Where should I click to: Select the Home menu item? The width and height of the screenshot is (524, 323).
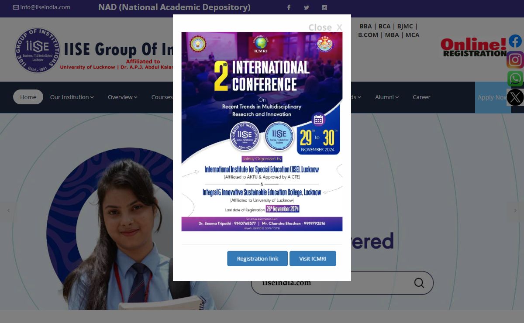point(28,97)
